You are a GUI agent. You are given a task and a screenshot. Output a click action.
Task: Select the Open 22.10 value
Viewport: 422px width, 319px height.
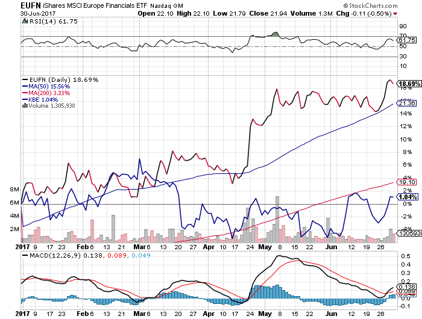156,13
